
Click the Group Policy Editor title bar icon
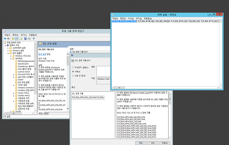click(4, 31)
